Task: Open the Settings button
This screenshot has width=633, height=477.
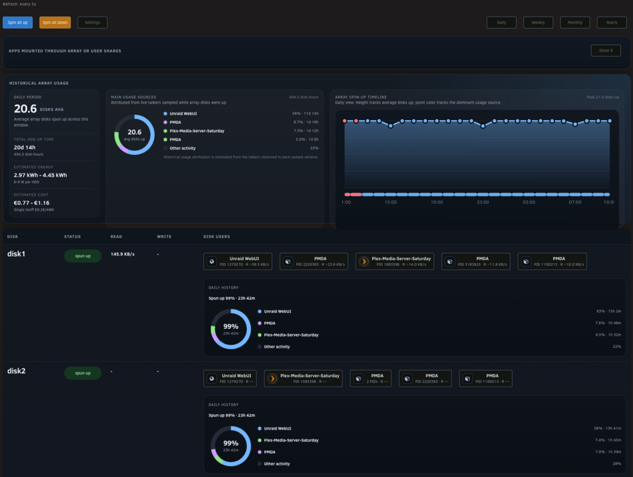Action: coord(92,23)
